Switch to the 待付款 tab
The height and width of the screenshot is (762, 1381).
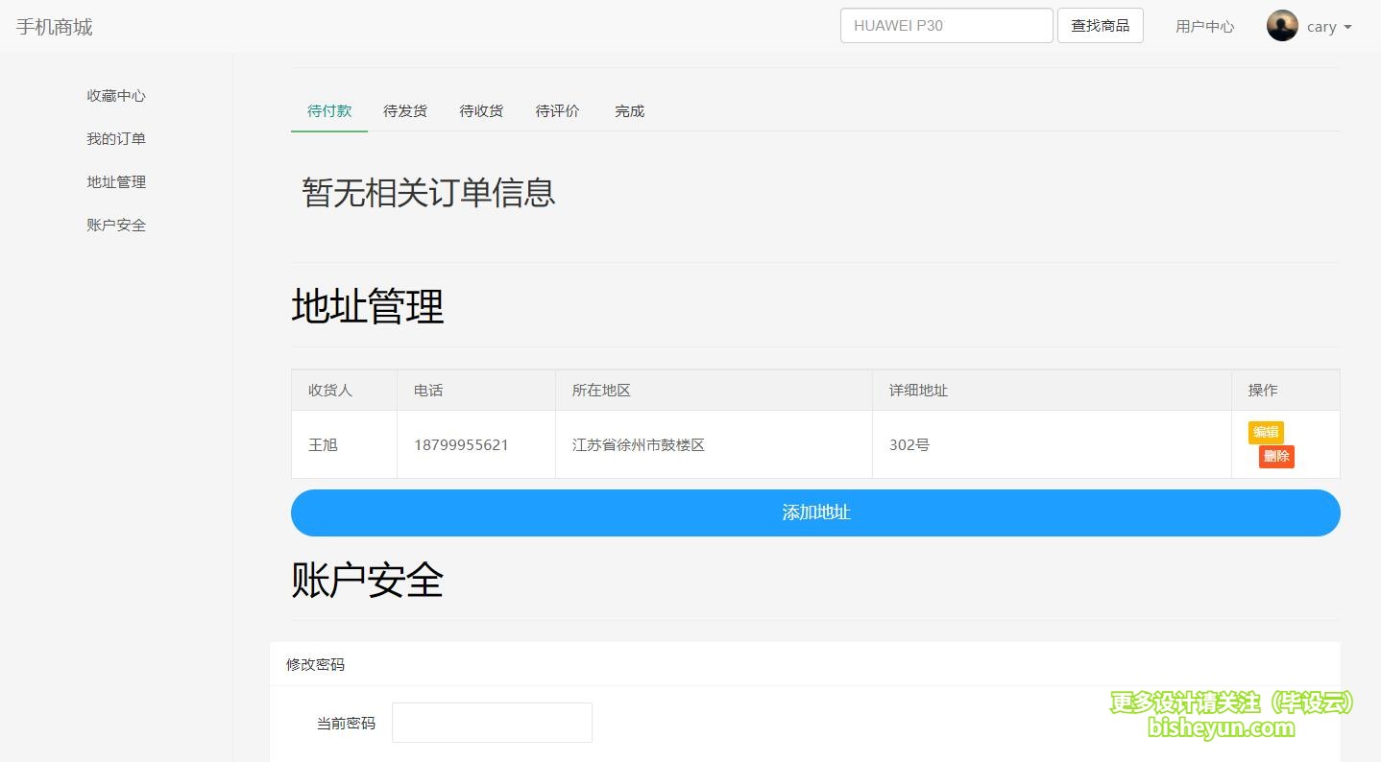pyautogui.click(x=329, y=111)
